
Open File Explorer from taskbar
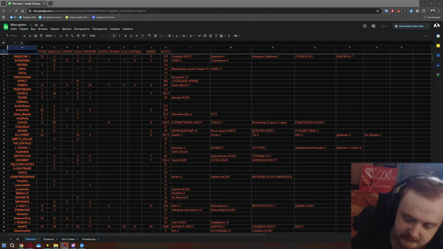pyautogui.click(x=56, y=246)
